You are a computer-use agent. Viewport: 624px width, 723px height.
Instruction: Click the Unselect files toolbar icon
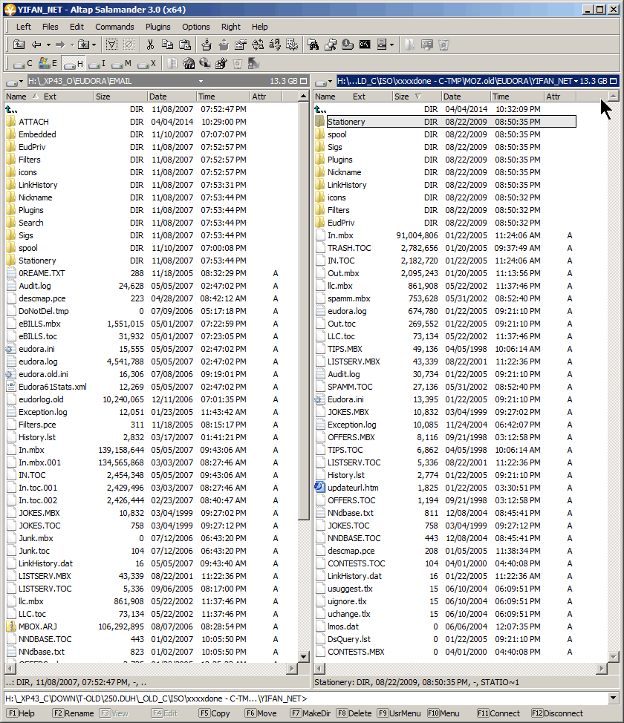(x=129, y=45)
